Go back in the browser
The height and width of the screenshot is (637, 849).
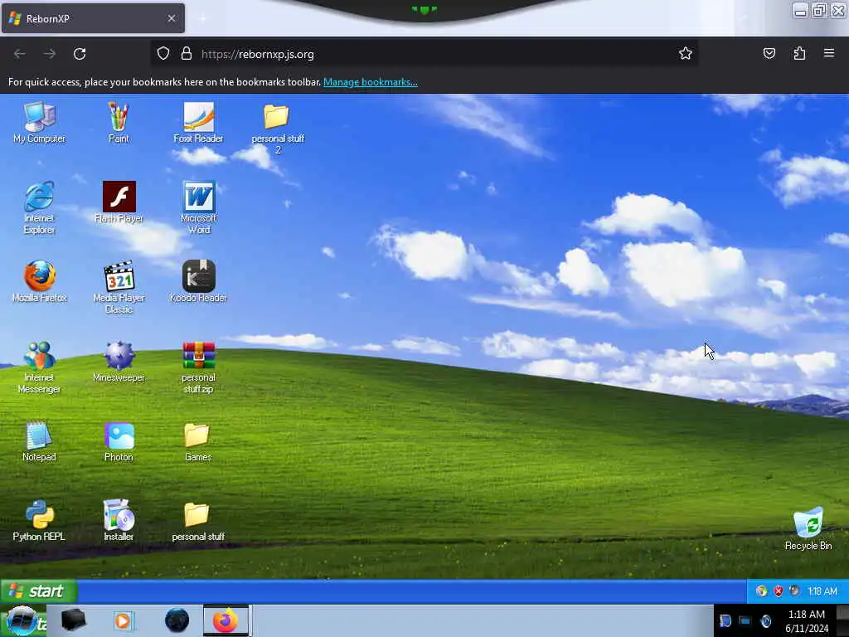20,54
